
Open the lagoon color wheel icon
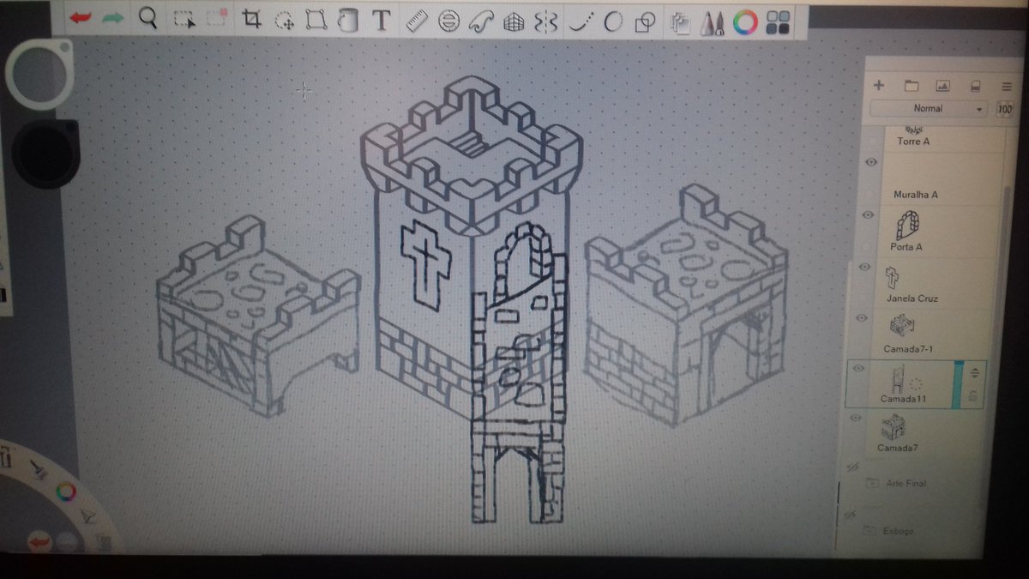click(x=66, y=492)
